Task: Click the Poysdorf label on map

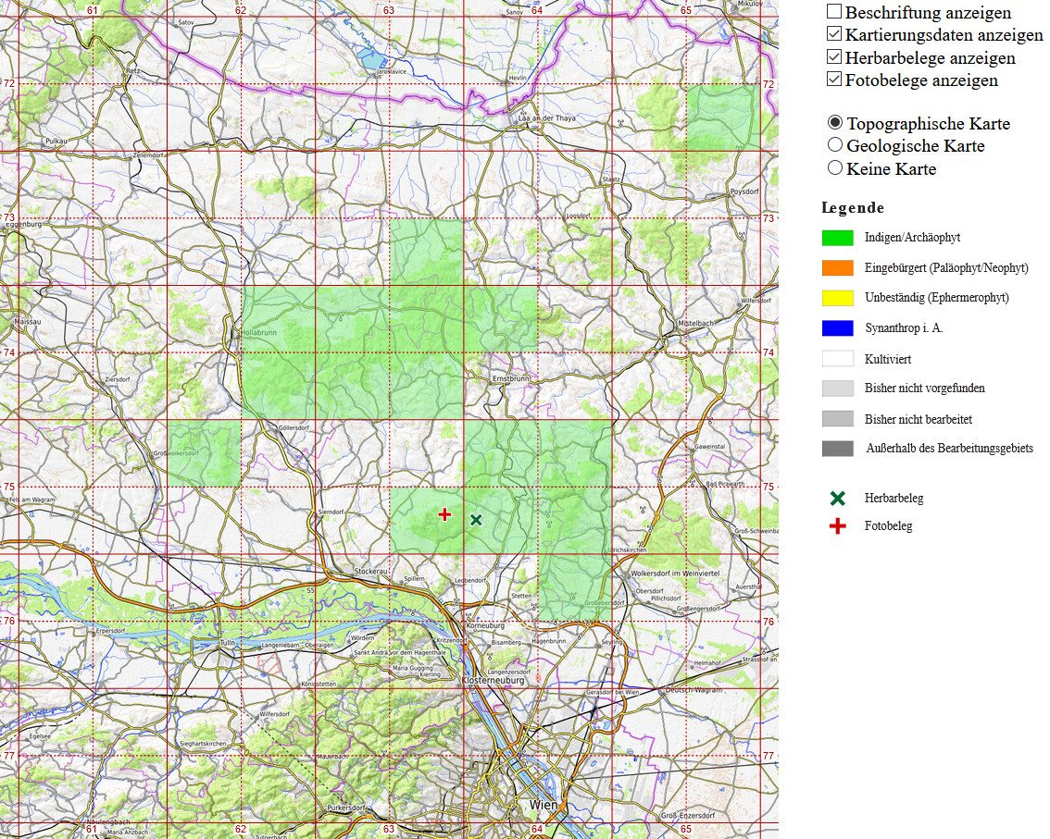Action: pos(744,191)
